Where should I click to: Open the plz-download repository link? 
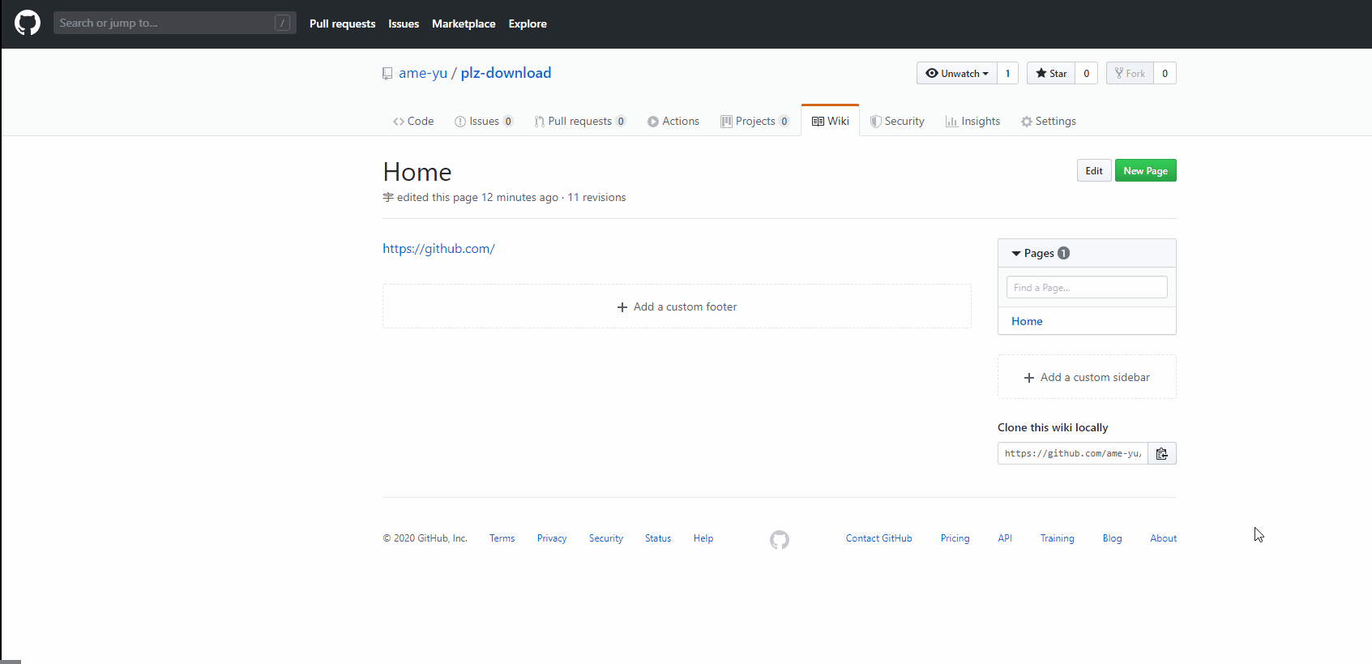click(x=506, y=73)
